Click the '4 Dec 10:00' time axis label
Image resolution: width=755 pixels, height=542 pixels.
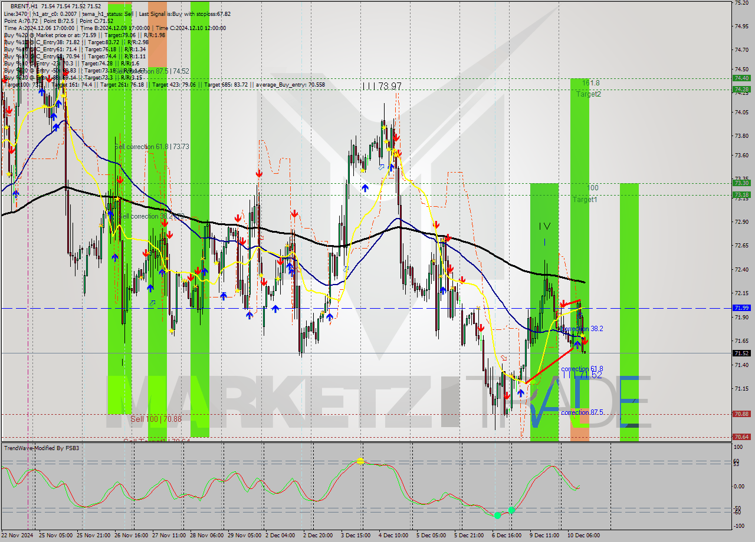[393, 536]
